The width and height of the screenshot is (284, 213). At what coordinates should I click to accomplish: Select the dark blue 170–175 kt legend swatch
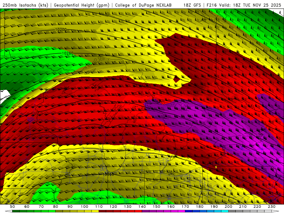pos(189,211)
